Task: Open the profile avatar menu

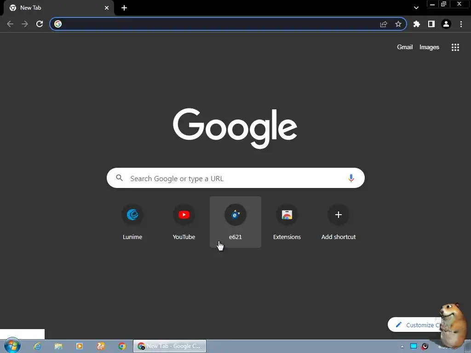Action: [446, 24]
